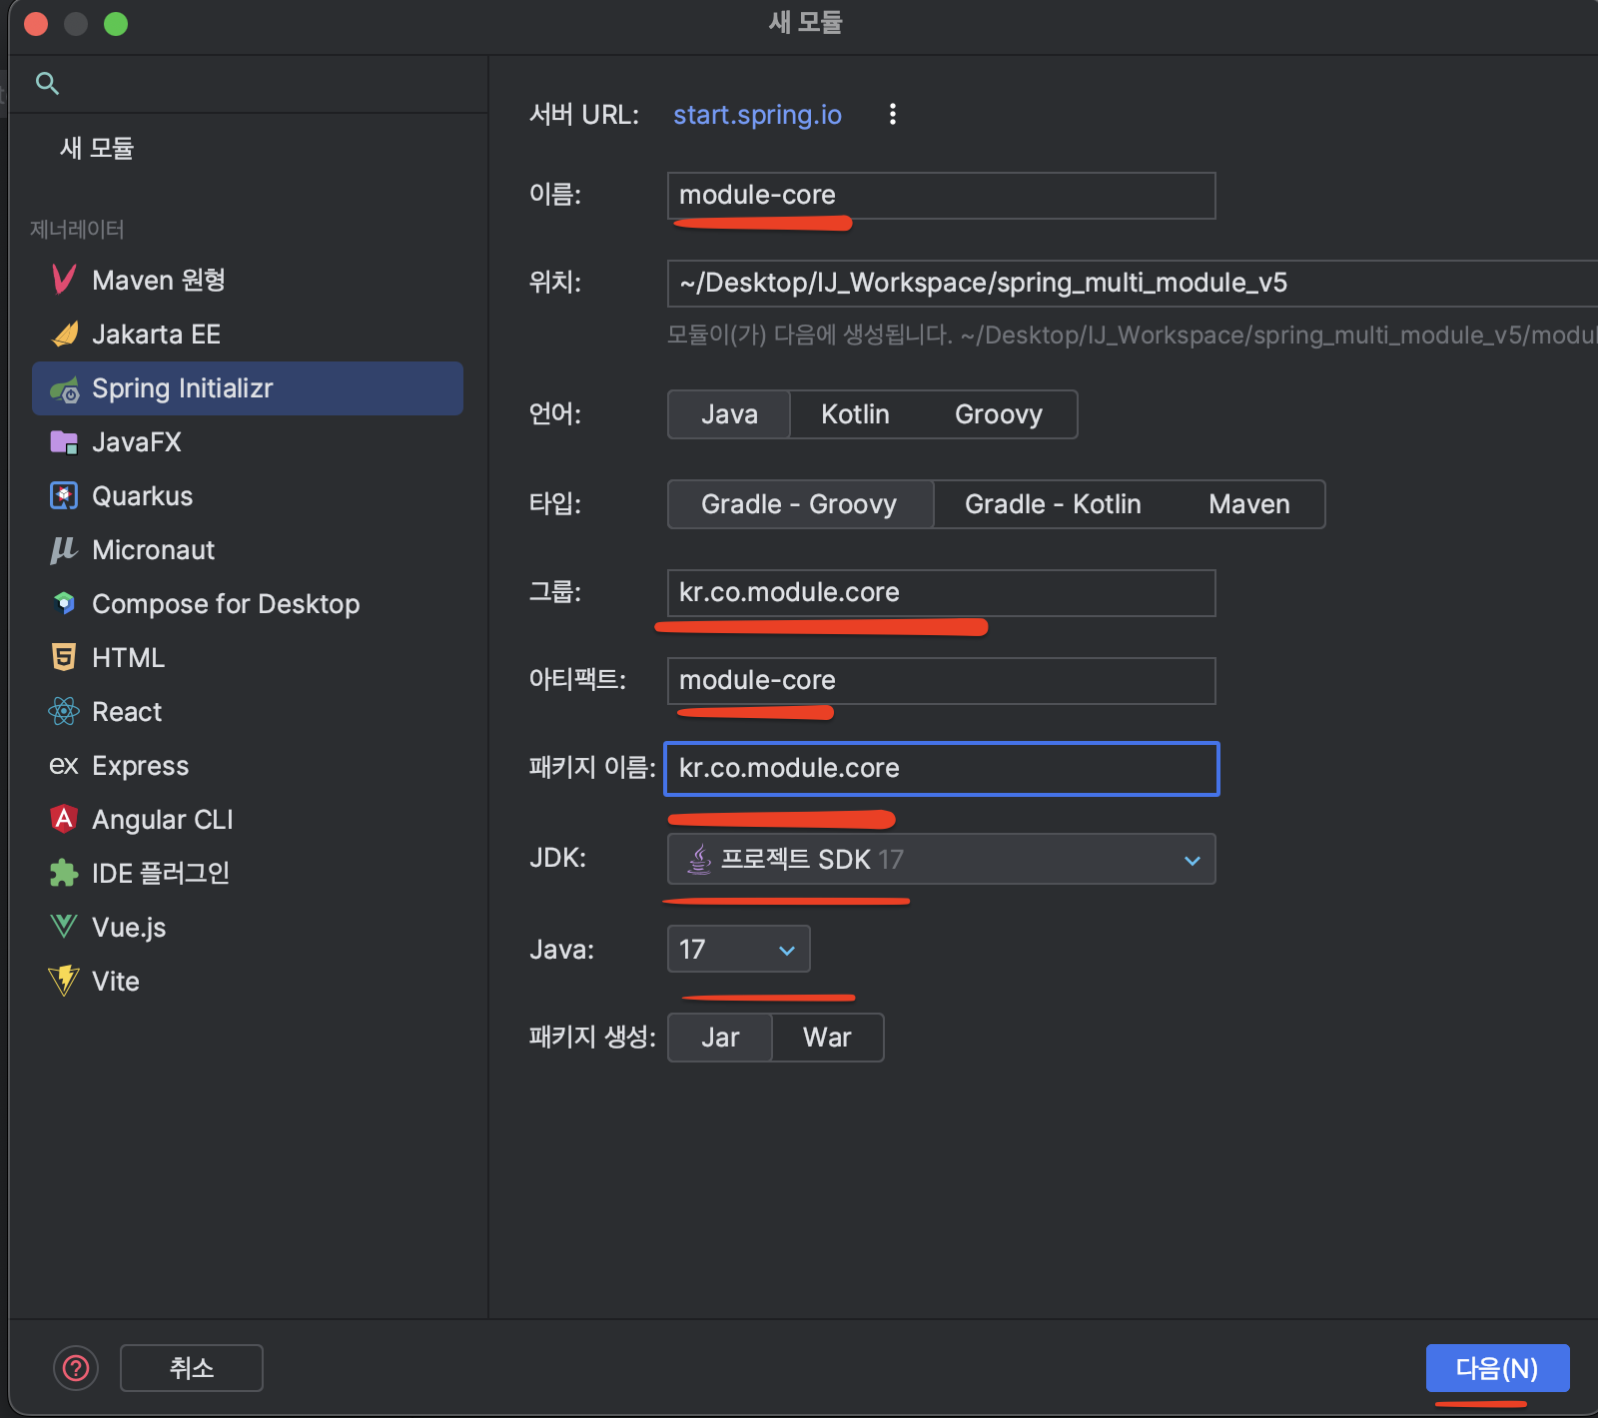Image resolution: width=1598 pixels, height=1418 pixels.
Task: Click the Java cup icon in JDK field
Action: click(700, 859)
